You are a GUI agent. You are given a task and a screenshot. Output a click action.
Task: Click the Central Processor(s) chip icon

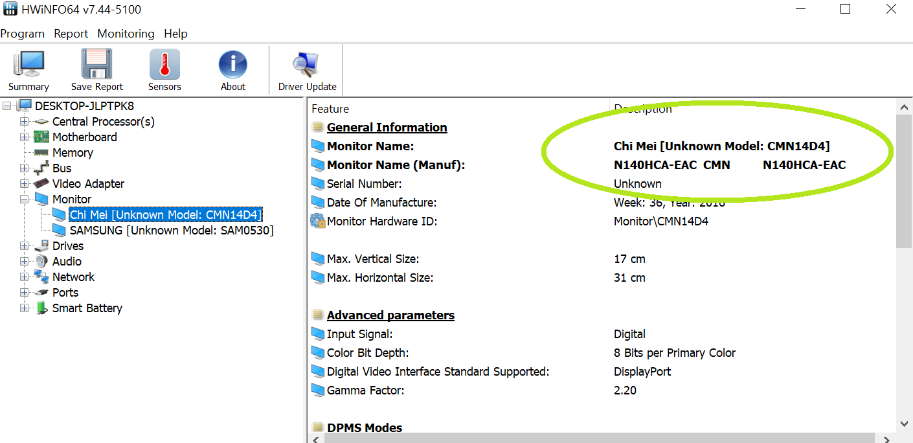click(x=41, y=122)
